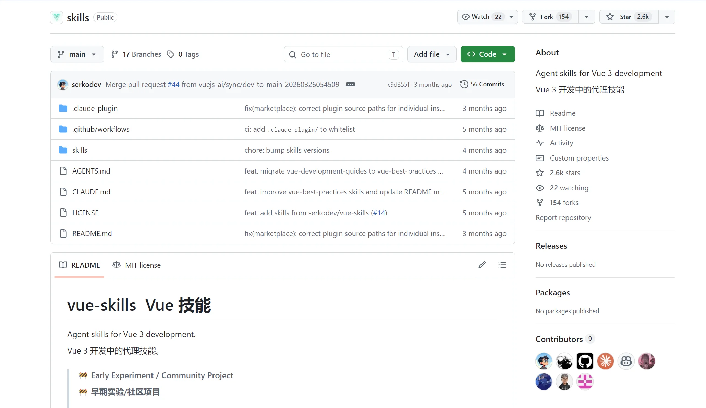This screenshot has height=408, width=706.
Task: Switch to the MIT license tab
Action: (x=136, y=265)
